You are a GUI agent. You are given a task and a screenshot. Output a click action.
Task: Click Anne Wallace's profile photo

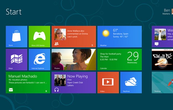pyautogui.click(x=60, y=34)
